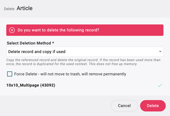The width and height of the screenshot is (170, 116).
Task: Click the deletion method dropdown arrow
Action: 160,52
